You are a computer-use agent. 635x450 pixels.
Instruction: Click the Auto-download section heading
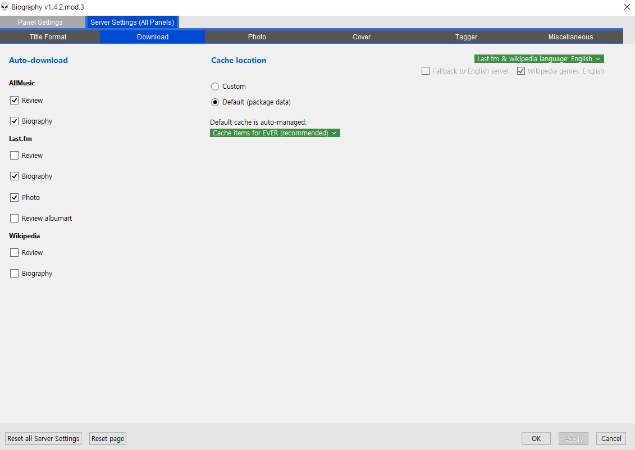click(39, 61)
